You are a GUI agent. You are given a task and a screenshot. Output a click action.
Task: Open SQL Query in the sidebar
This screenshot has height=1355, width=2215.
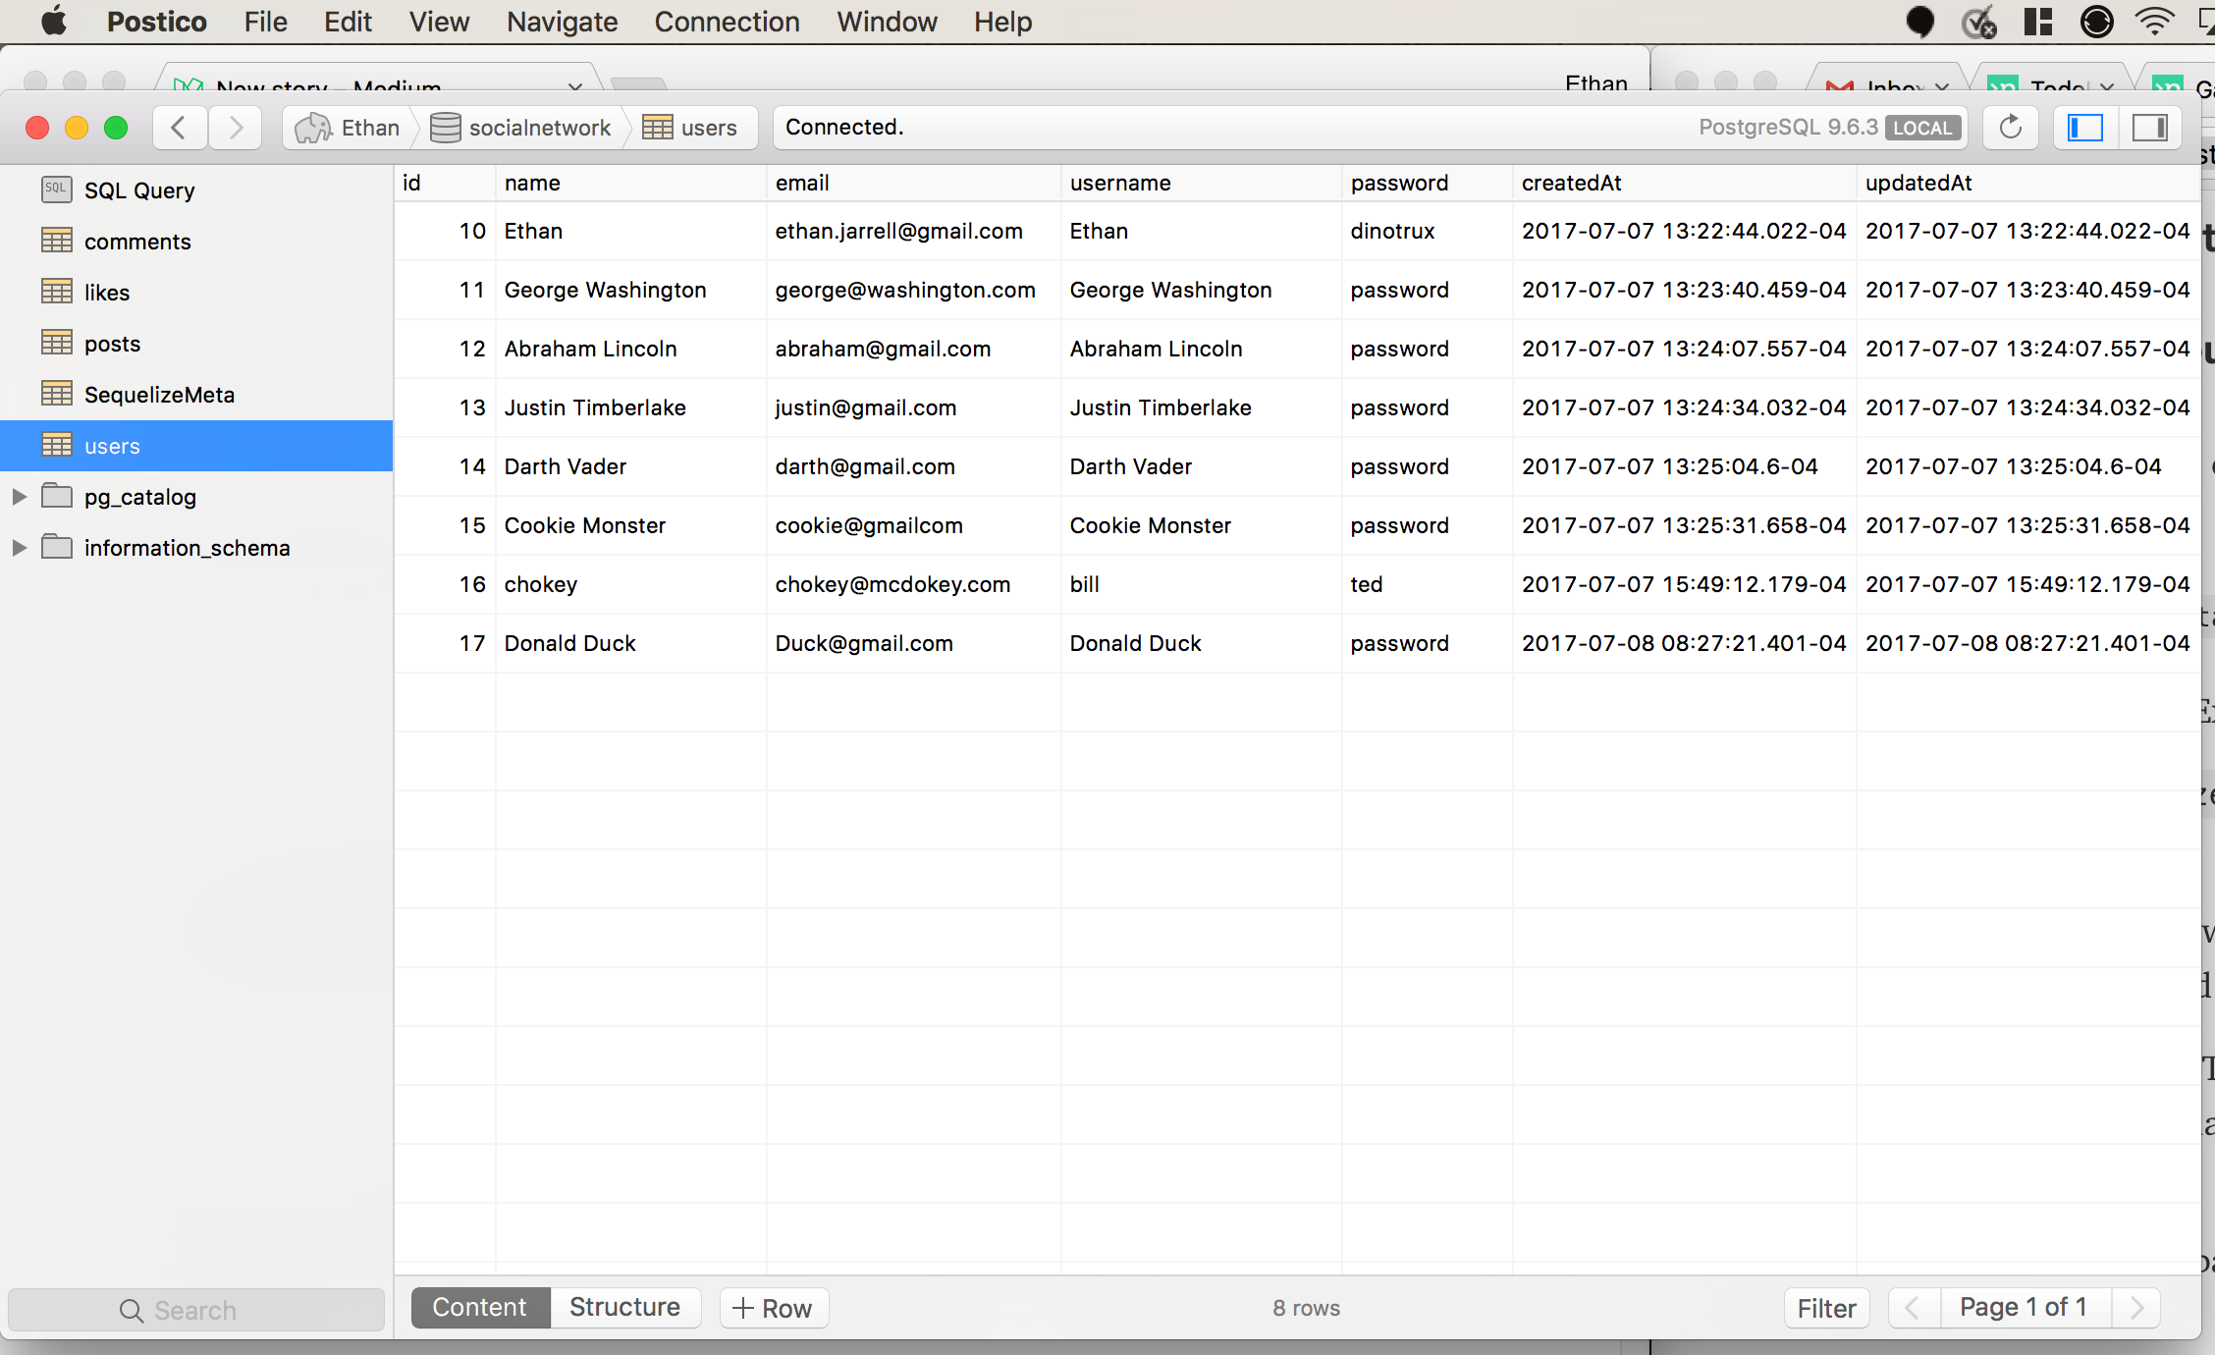(138, 190)
